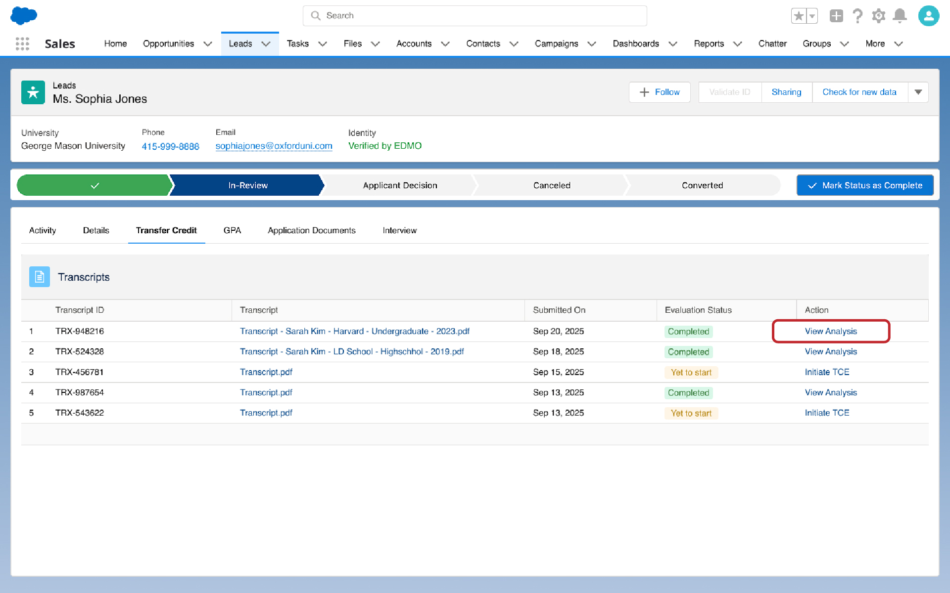950x593 pixels.
Task: Expand the Reports navigation chevron
Action: point(737,44)
